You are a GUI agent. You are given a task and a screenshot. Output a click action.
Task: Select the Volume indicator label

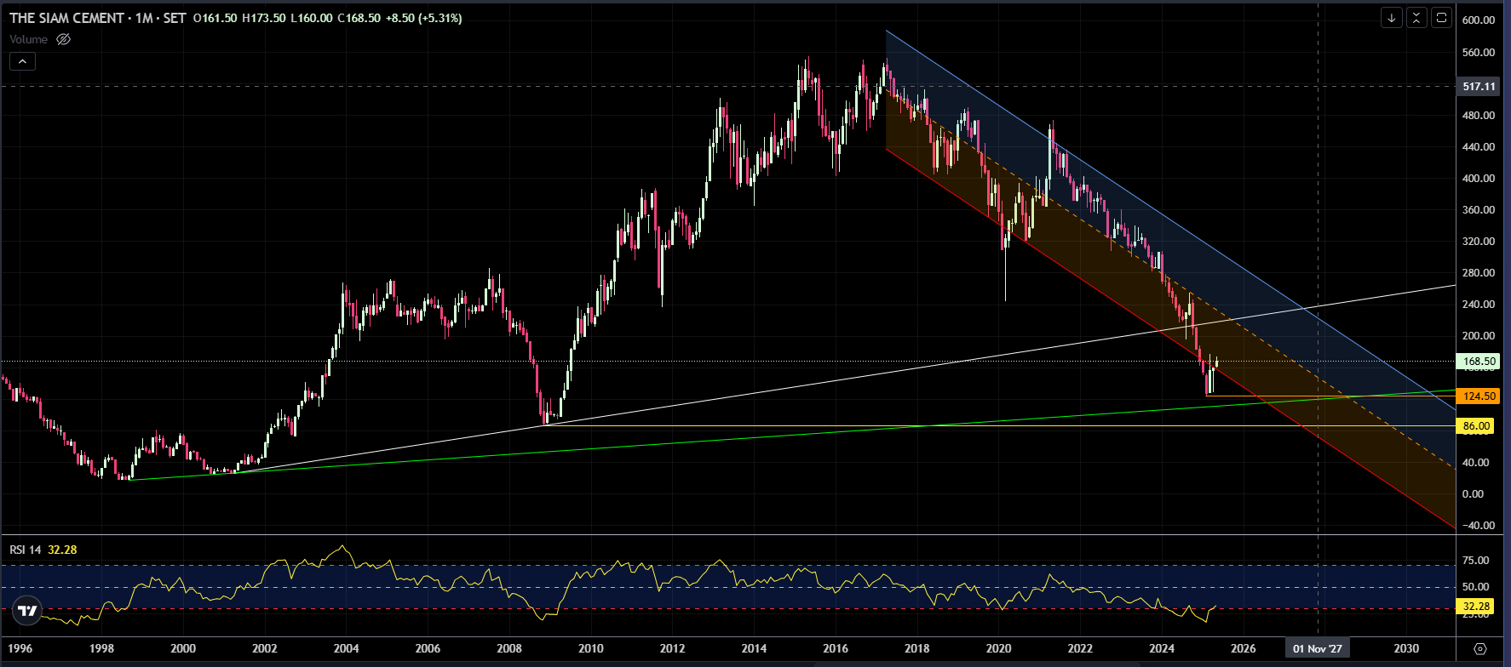tap(29, 39)
